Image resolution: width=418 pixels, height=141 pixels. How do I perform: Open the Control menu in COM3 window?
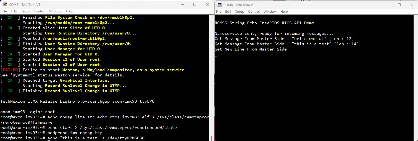40,11
